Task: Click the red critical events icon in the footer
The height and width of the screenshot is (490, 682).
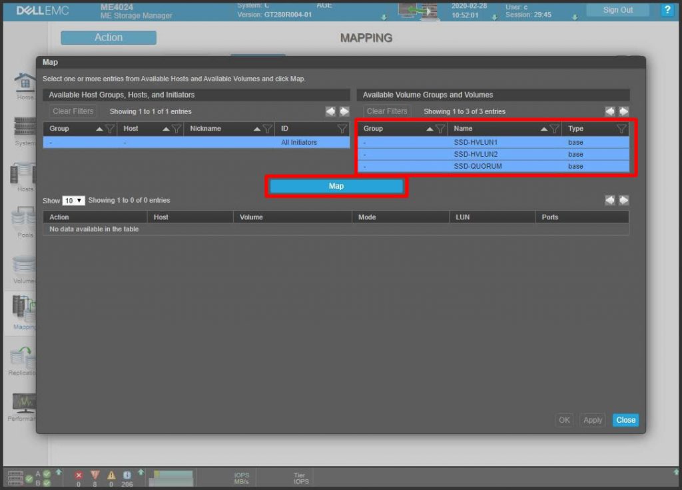Action: [x=79, y=475]
